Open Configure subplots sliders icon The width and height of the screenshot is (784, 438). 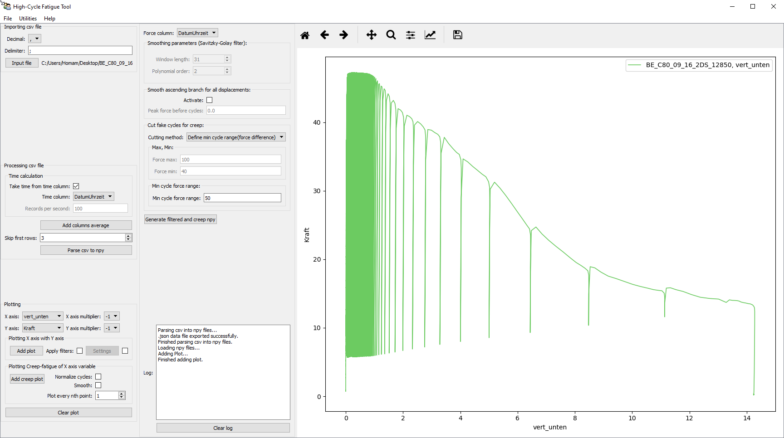pyautogui.click(x=411, y=35)
